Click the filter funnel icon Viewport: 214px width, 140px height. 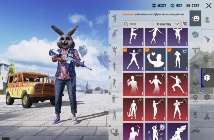(x=185, y=24)
